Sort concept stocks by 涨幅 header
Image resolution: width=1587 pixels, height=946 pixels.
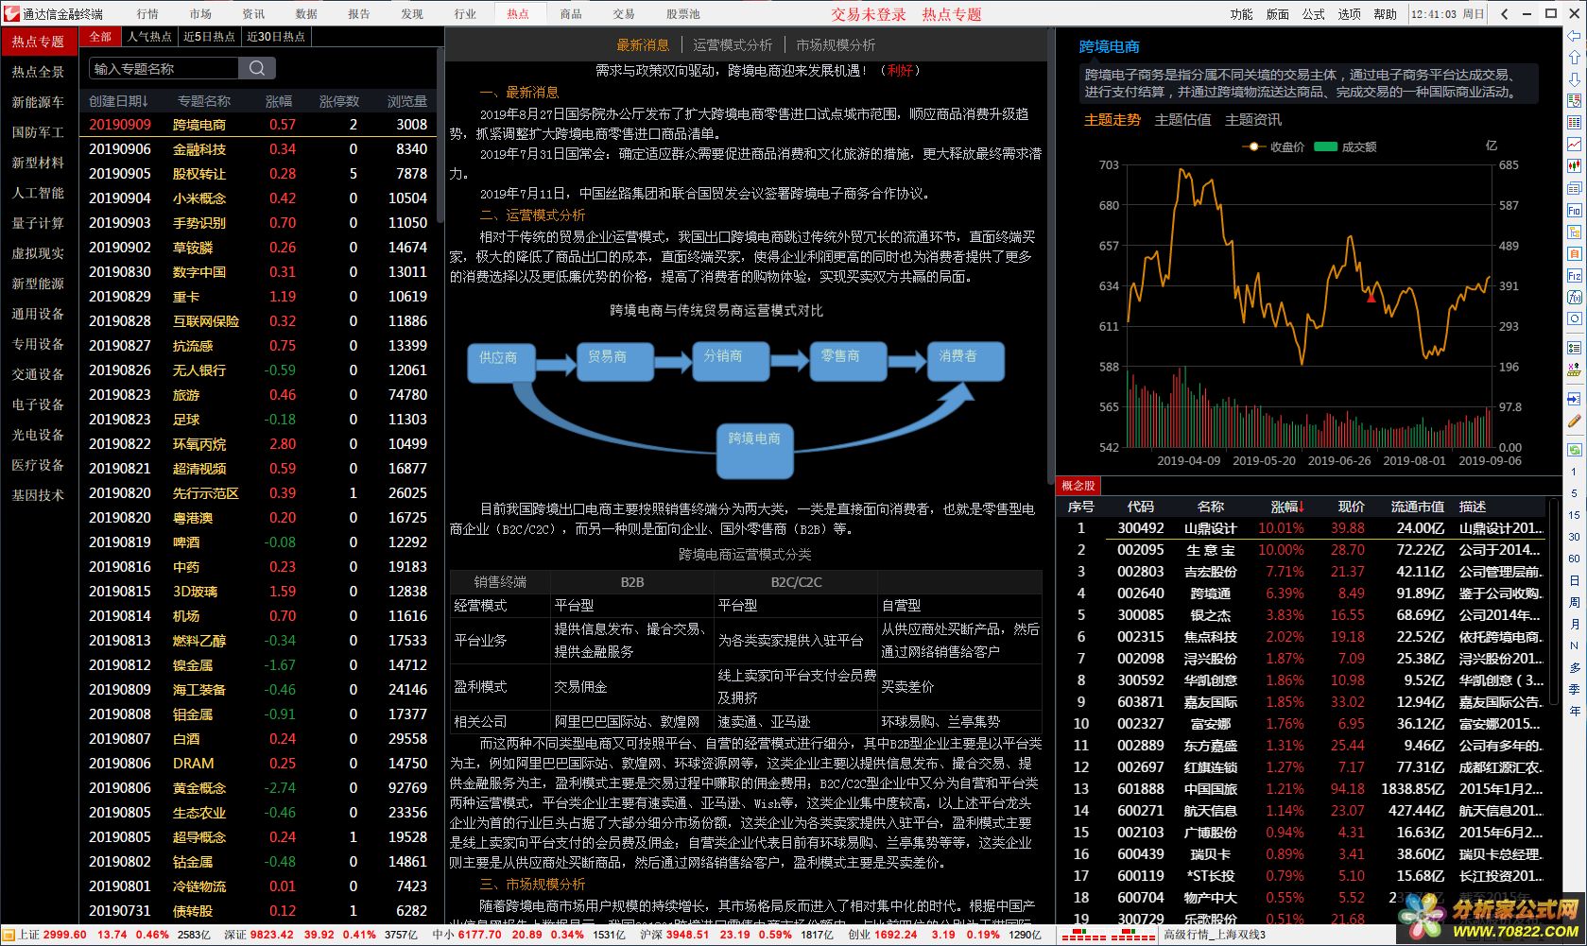click(x=1287, y=507)
